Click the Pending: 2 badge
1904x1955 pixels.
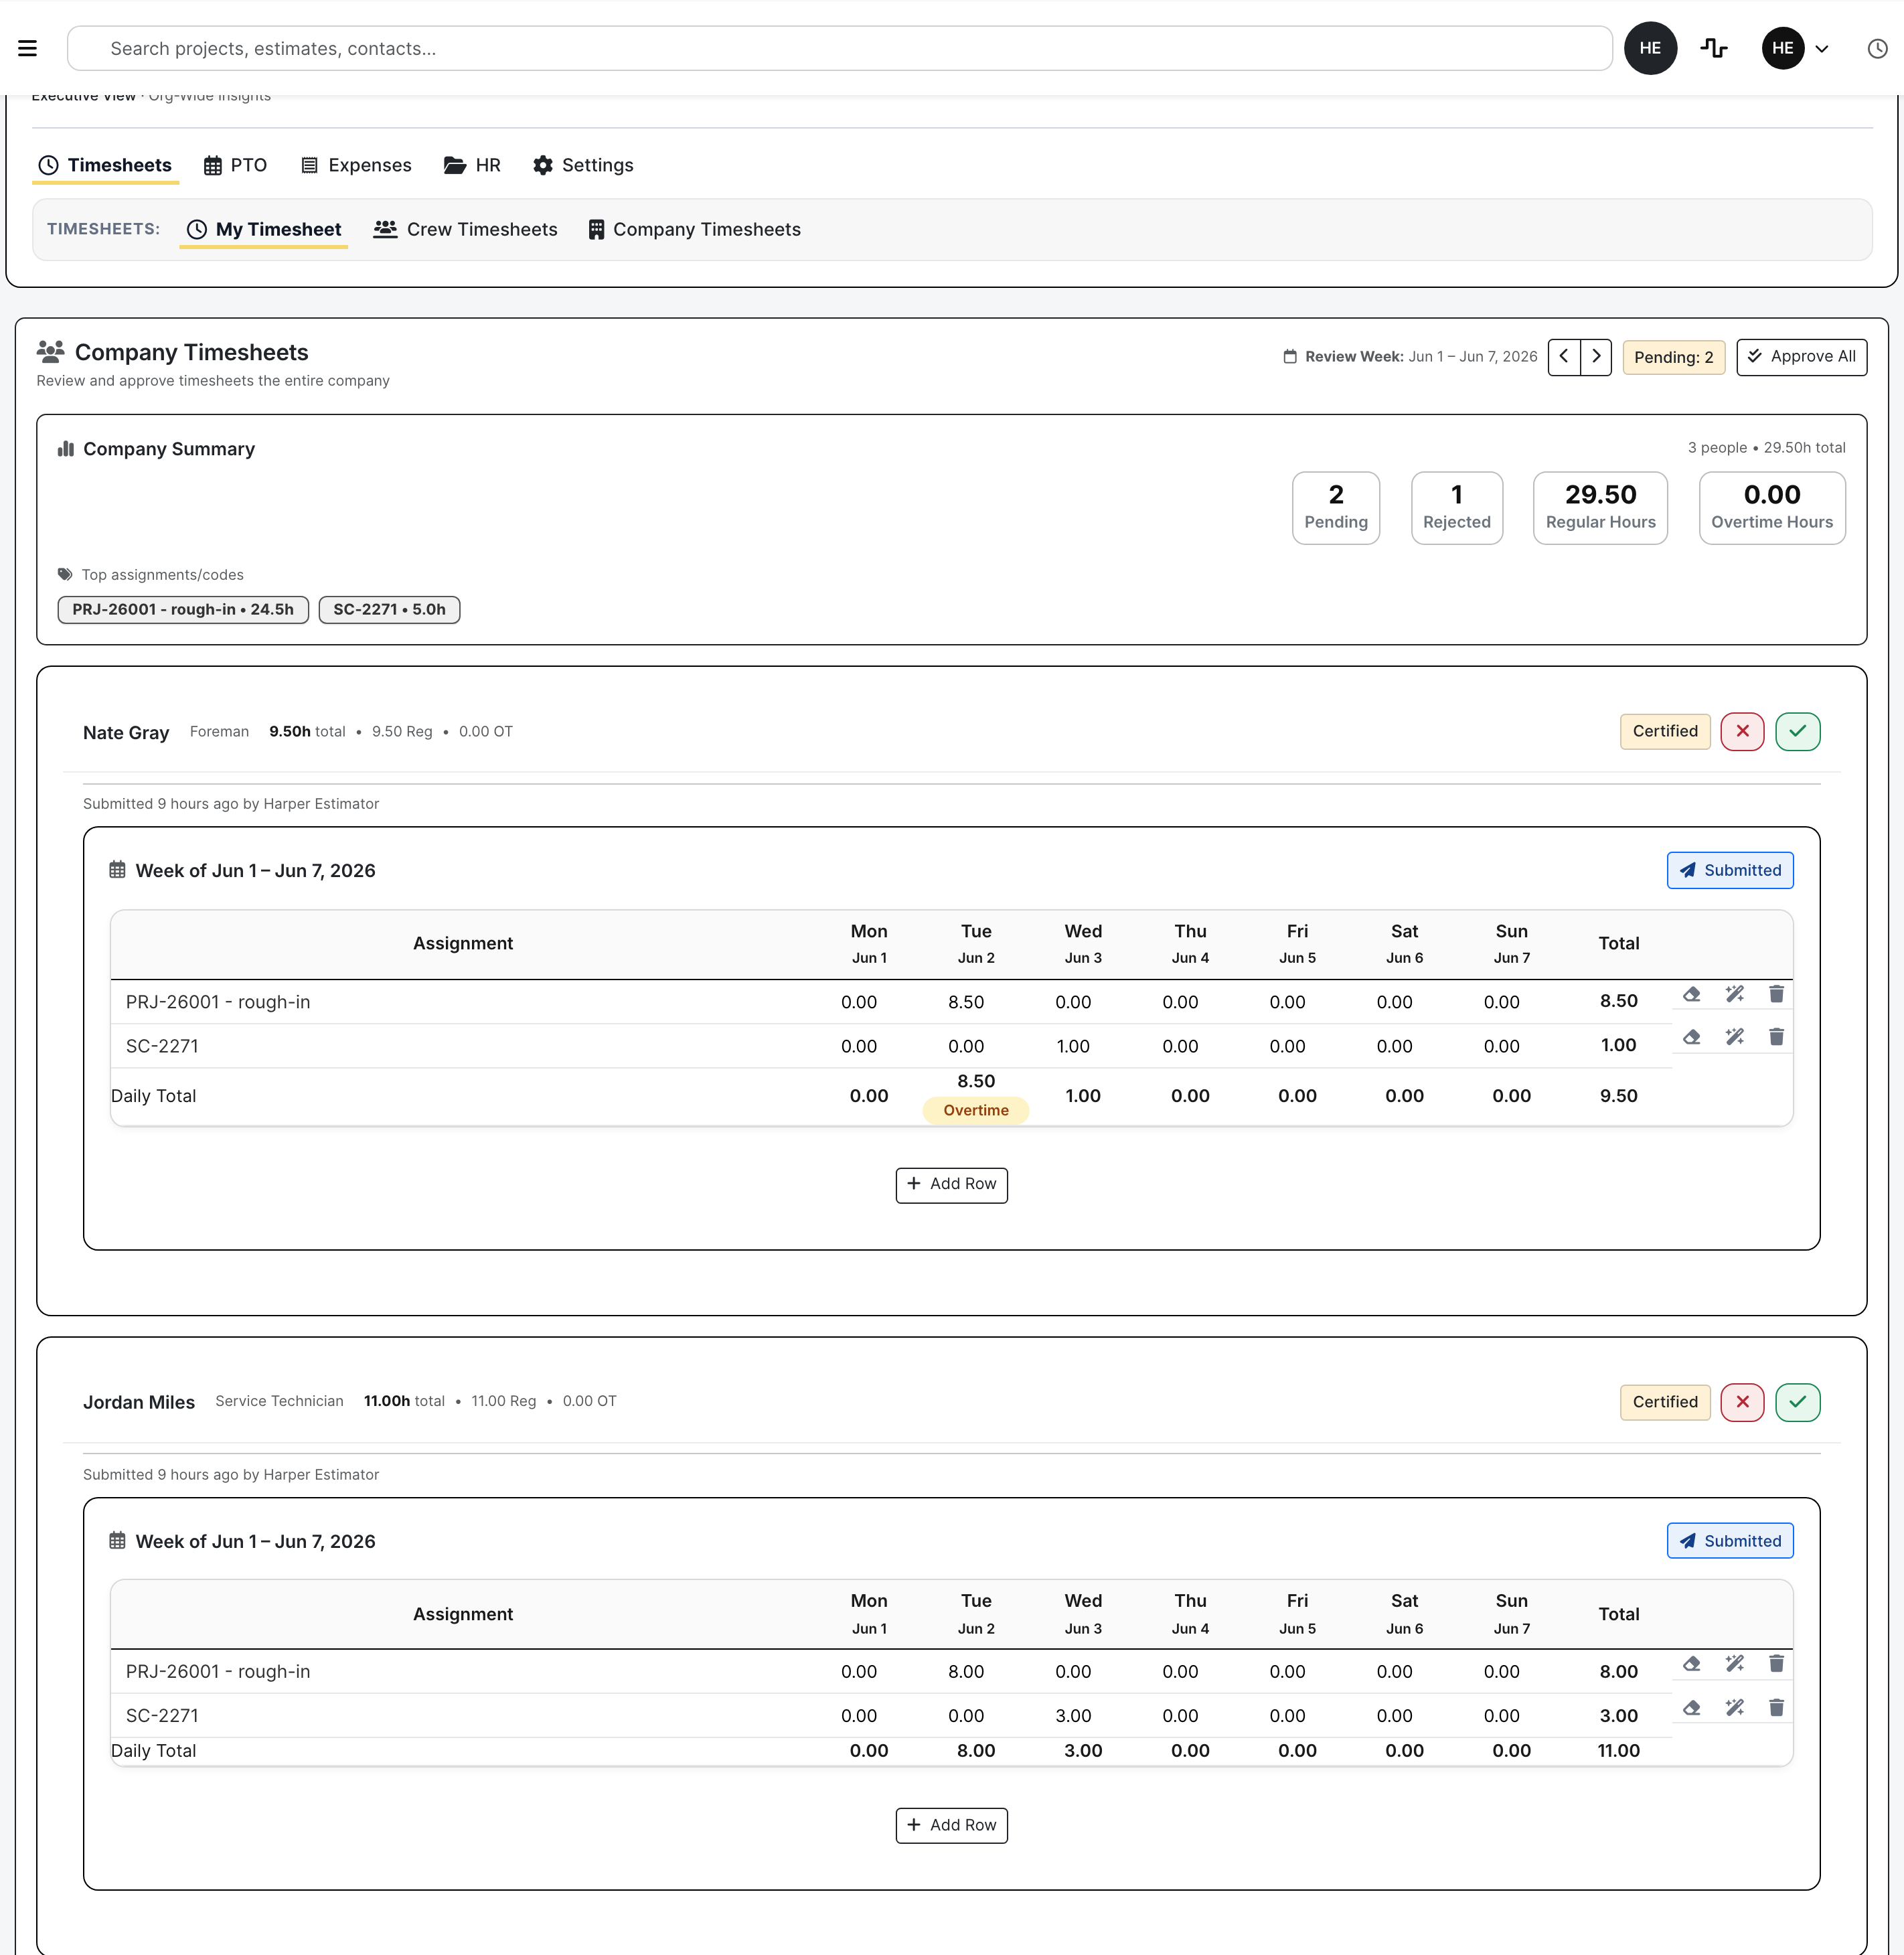click(1673, 357)
